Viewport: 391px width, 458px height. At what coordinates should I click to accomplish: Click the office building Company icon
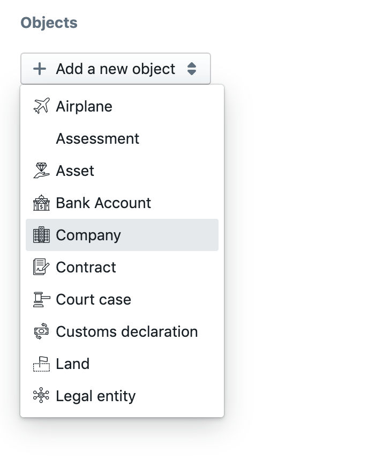point(41,234)
